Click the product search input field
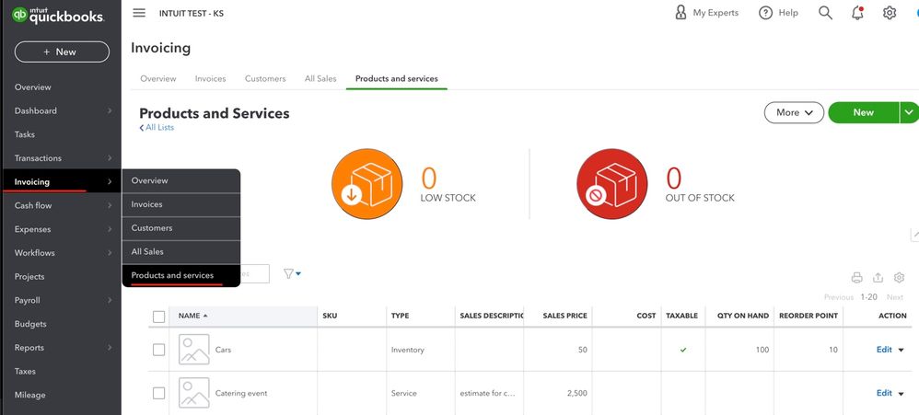Image resolution: width=919 pixels, height=415 pixels. pos(254,273)
